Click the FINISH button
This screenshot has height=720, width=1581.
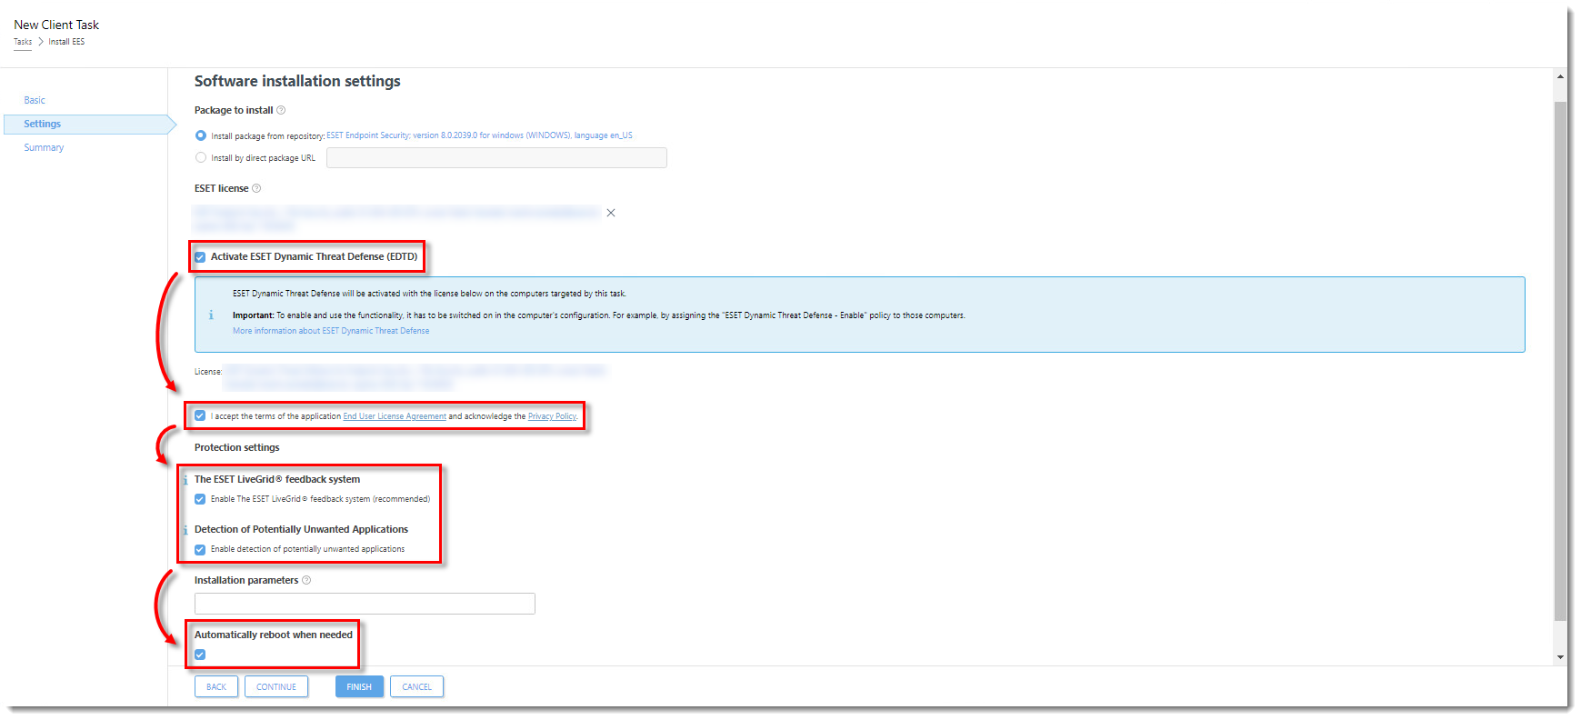359,686
